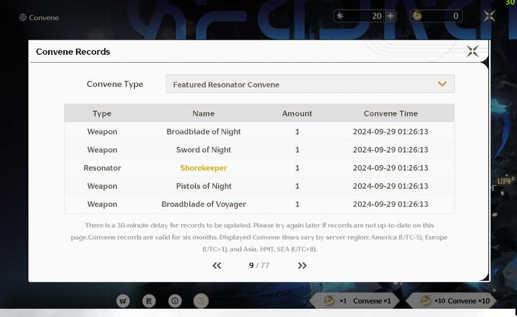Click the Convene Time column header

[390, 113]
